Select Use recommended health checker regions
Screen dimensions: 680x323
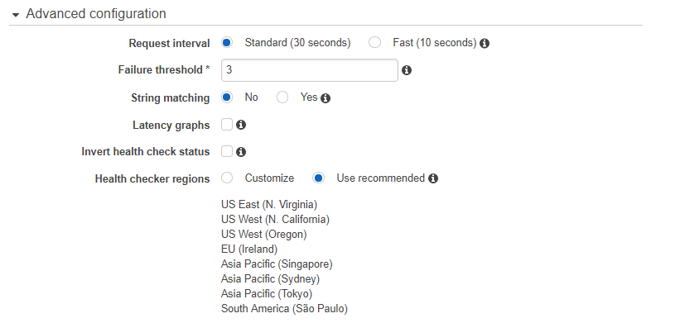tap(318, 178)
